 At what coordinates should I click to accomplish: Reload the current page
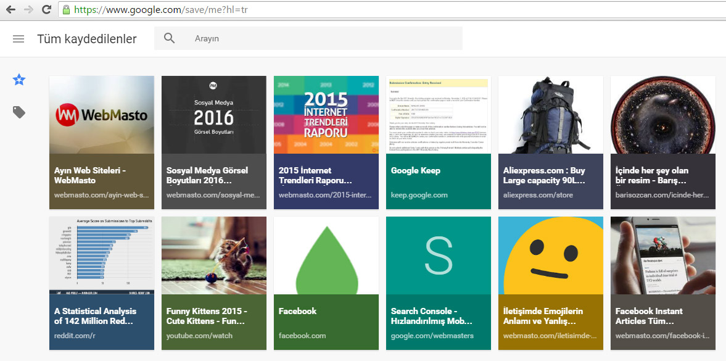tap(46, 9)
